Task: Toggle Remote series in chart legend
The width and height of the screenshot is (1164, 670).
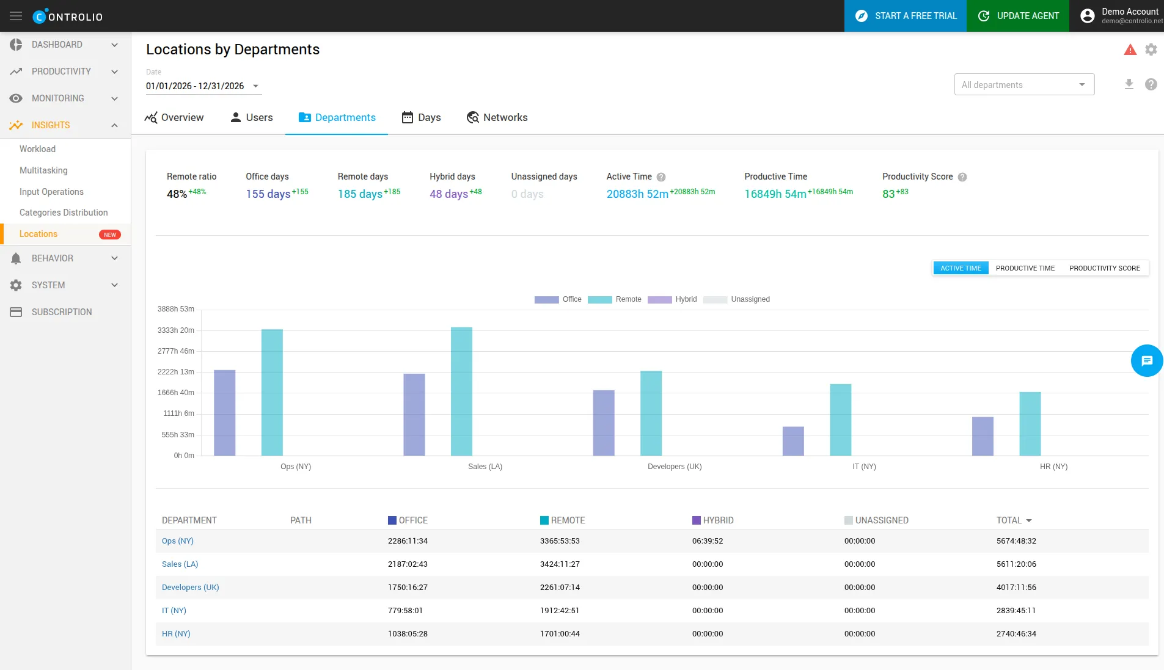Action: point(614,299)
